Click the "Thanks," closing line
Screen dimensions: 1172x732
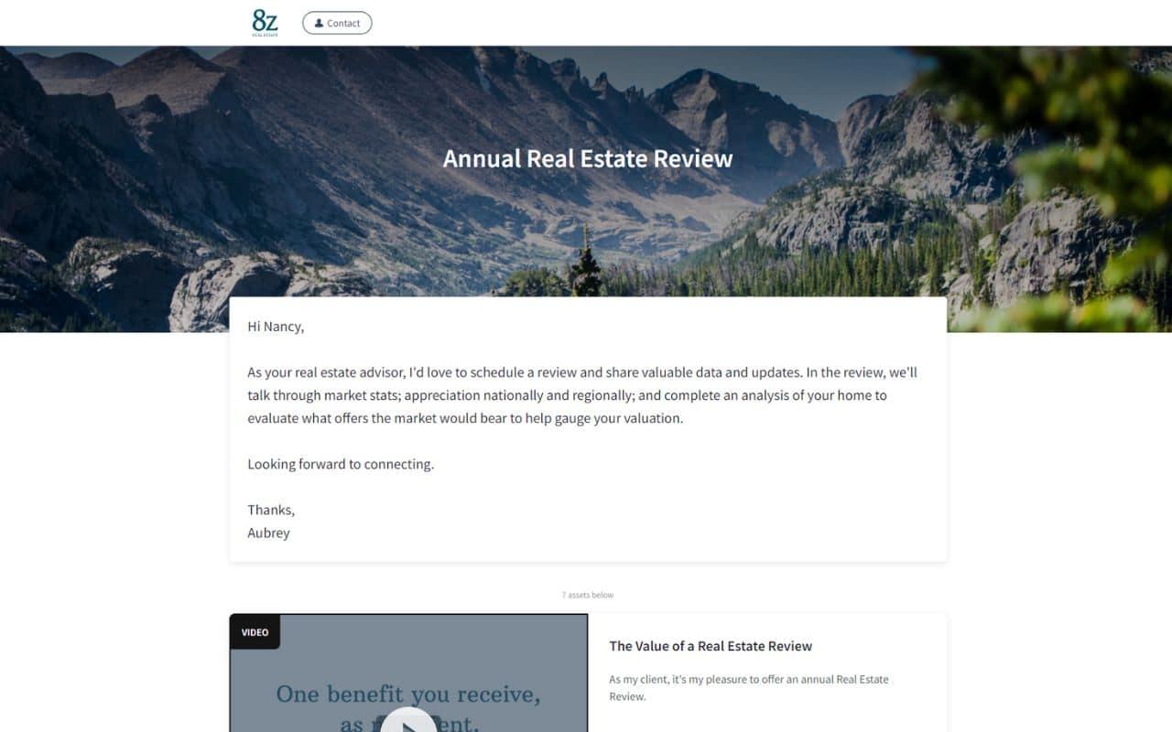pos(271,510)
